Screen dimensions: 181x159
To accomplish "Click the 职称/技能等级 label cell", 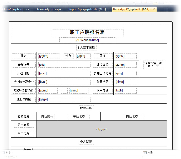I will coord(24,91).
